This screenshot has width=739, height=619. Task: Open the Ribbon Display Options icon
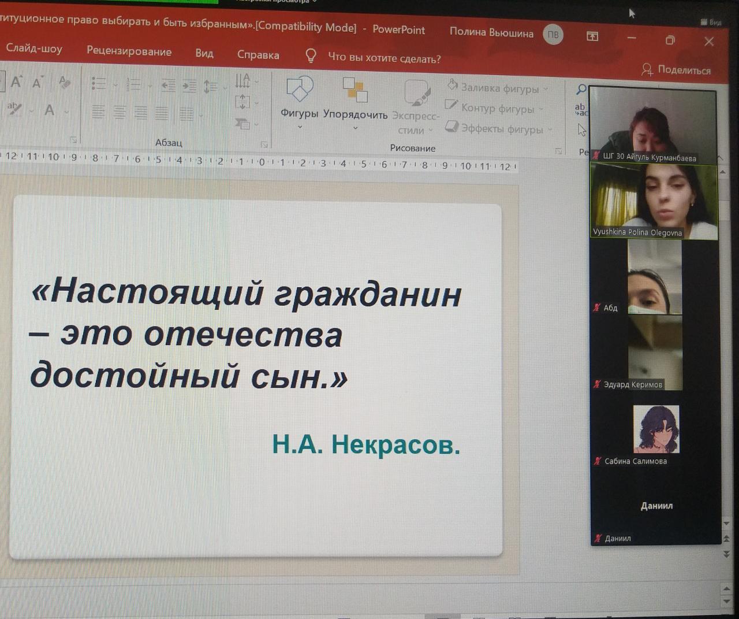point(592,36)
